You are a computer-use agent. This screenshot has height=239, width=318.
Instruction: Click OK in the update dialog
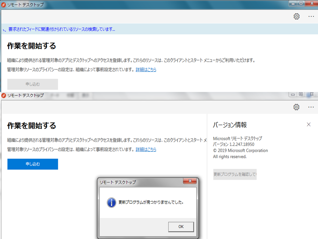click(x=181, y=227)
